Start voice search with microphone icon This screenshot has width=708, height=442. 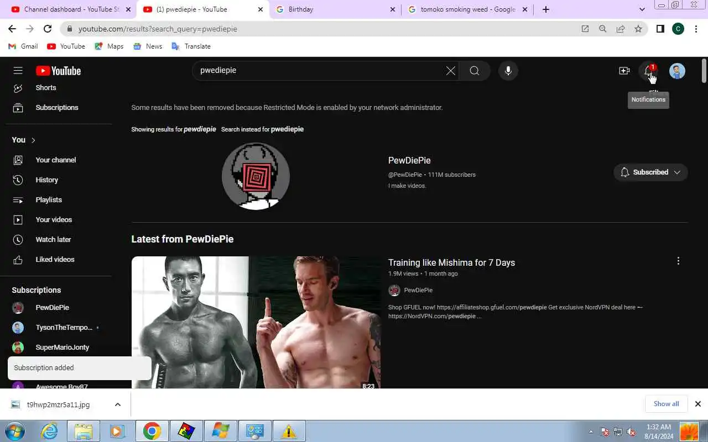click(508, 71)
